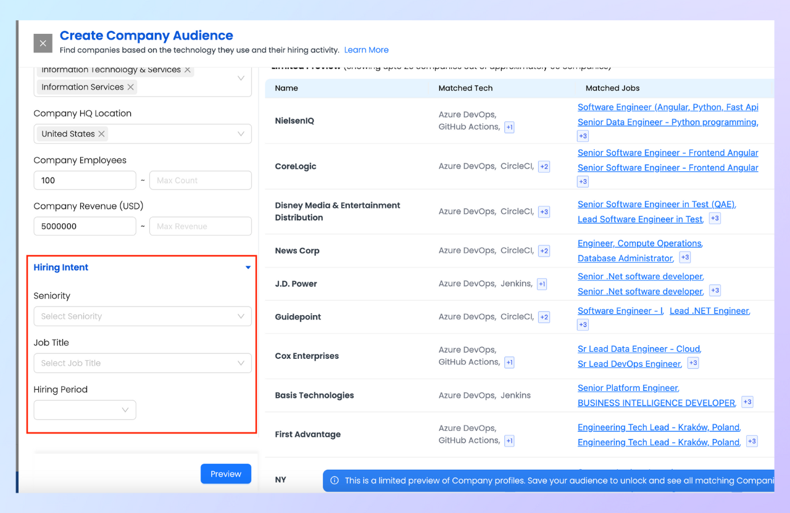Show +3 more jobs for NielsenIQ
This screenshot has width=790, height=513.
pos(583,136)
